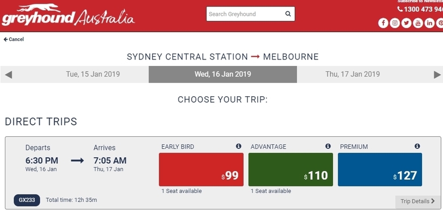Open the Facebook social icon
This screenshot has width=443, height=213.
click(x=383, y=23)
